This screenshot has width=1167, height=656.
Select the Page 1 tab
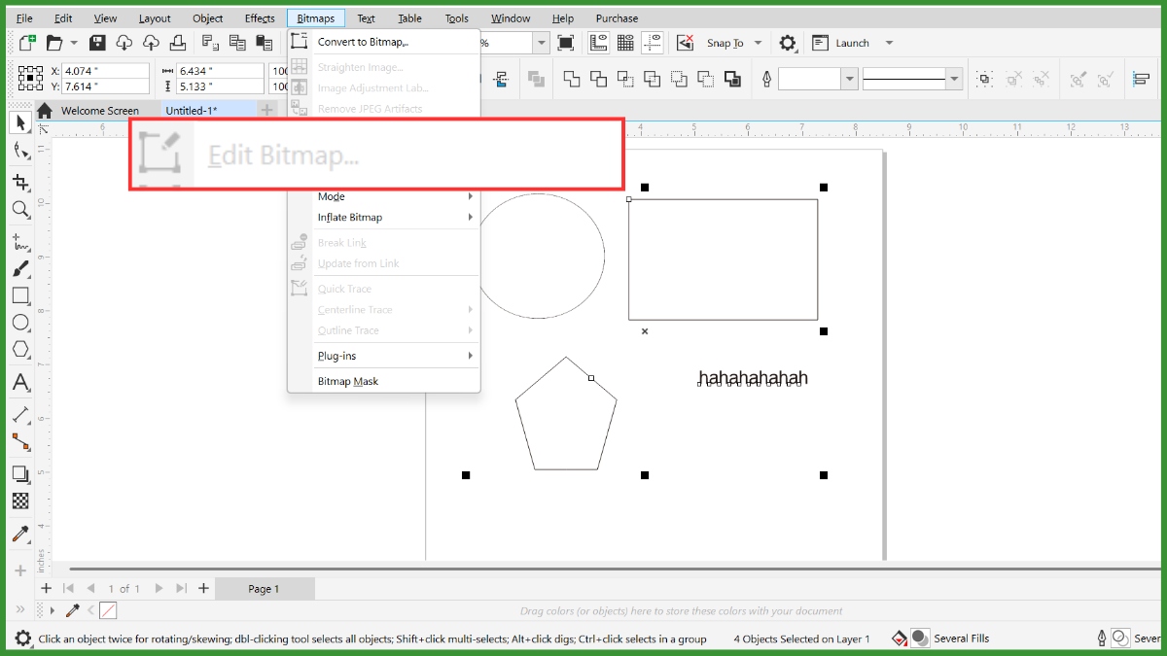click(264, 589)
